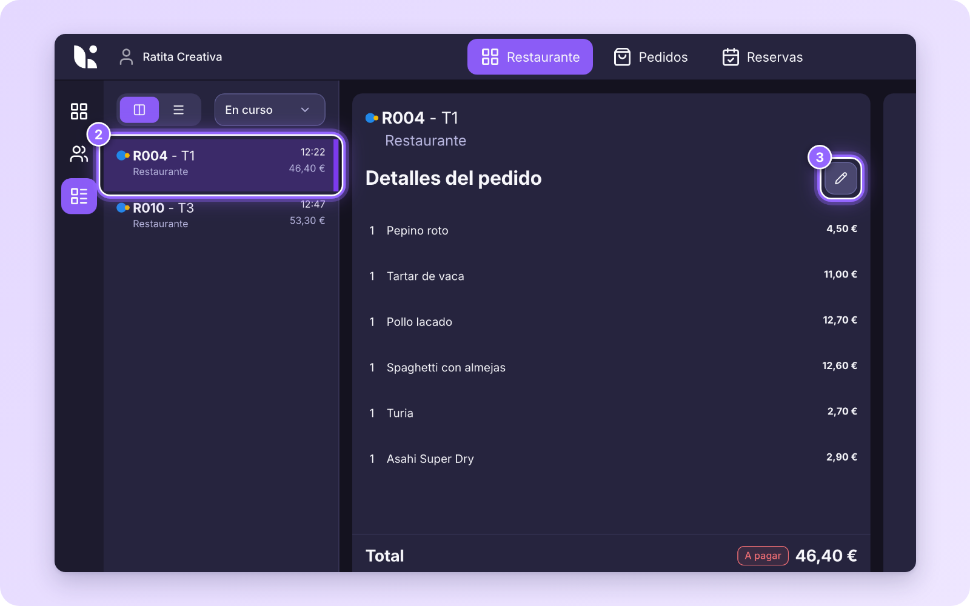970x606 pixels.
Task: Open the Ratita Creativa user profile icon
Action: [126, 57]
